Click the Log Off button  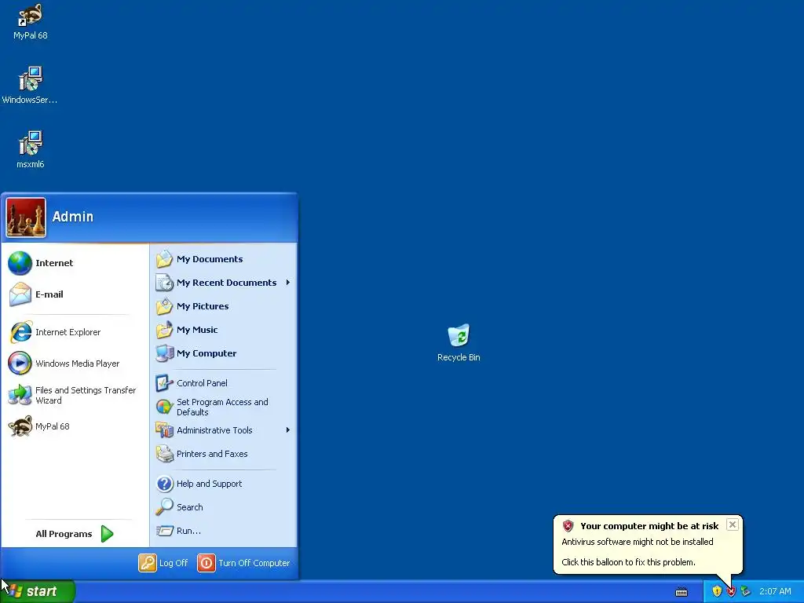pos(163,563)
